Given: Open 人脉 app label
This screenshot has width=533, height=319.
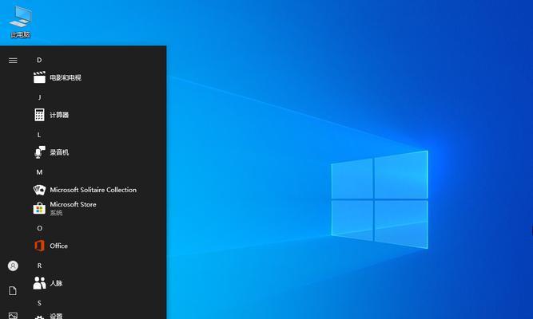Looking at the screenshot, I should click(56, 283).
